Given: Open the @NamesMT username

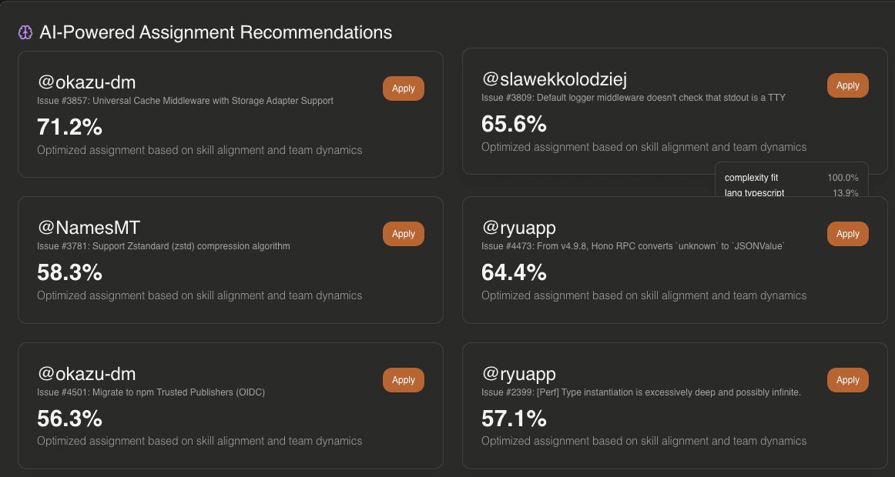Looking at the screenshot, I should 89,228.
